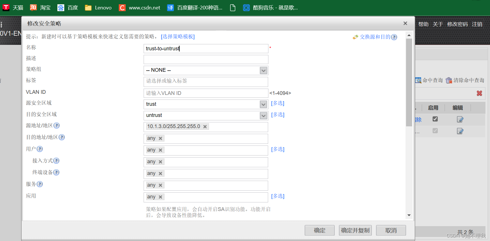Remove the any tag in 用户 field

160,150
